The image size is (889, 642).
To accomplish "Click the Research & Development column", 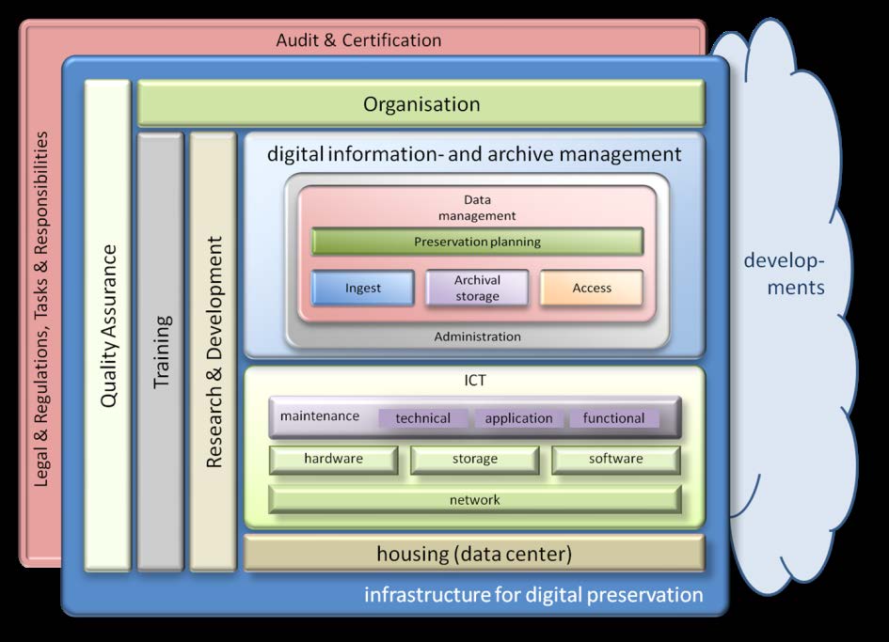I will [x=214, y=352].
